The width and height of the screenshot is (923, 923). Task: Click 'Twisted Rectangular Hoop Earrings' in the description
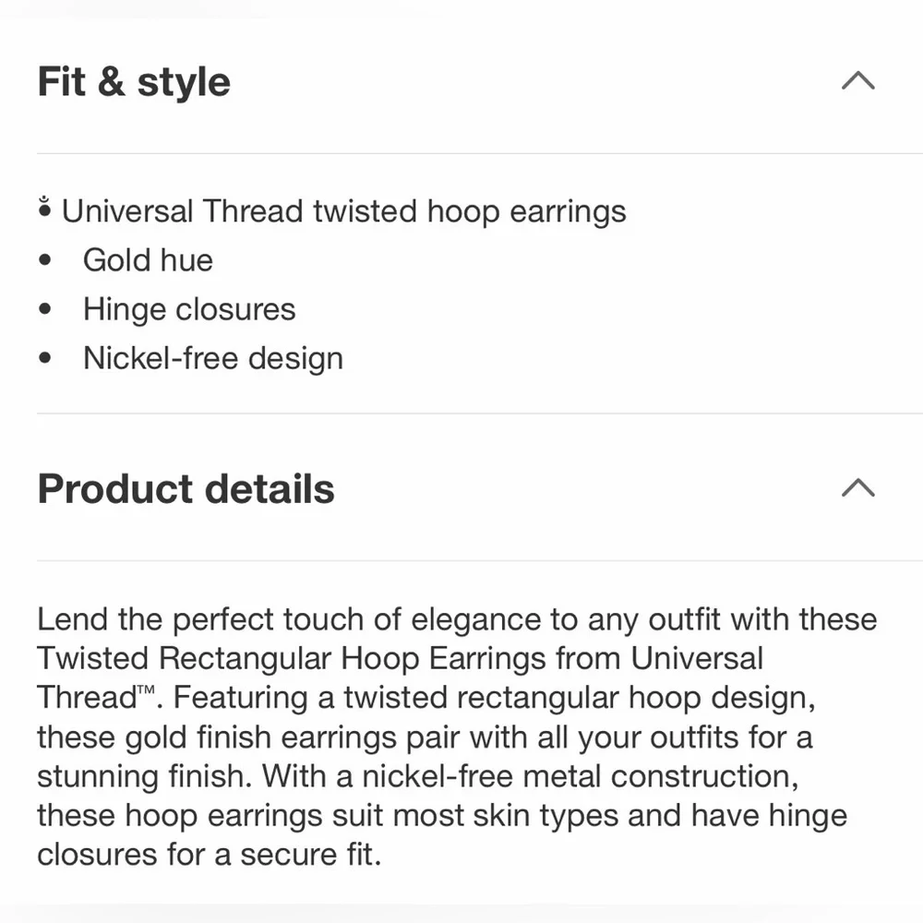point(292,658)
